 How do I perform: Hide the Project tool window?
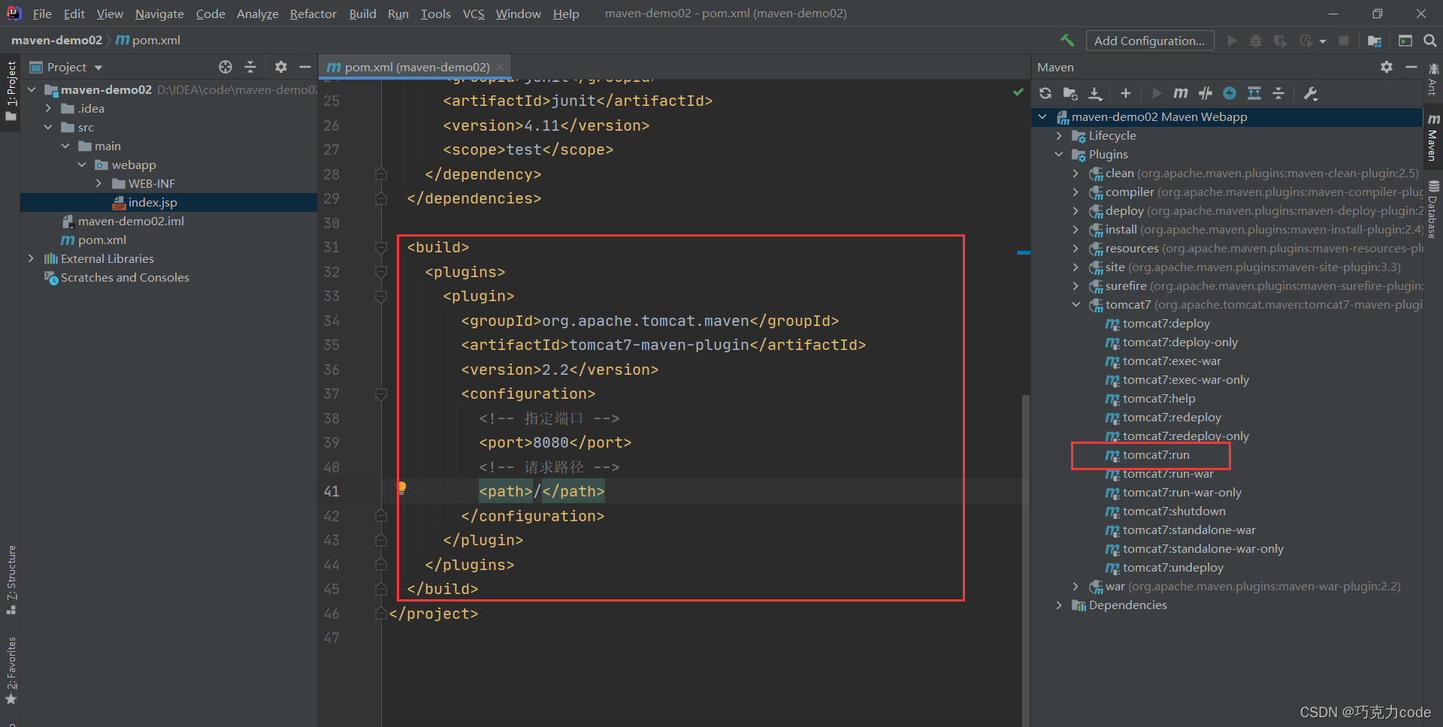(305, 67)
